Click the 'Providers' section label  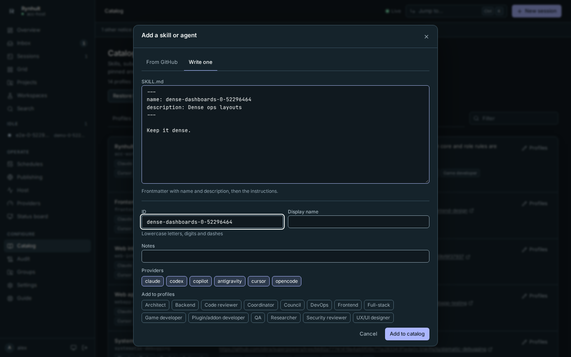coord(152,271)
